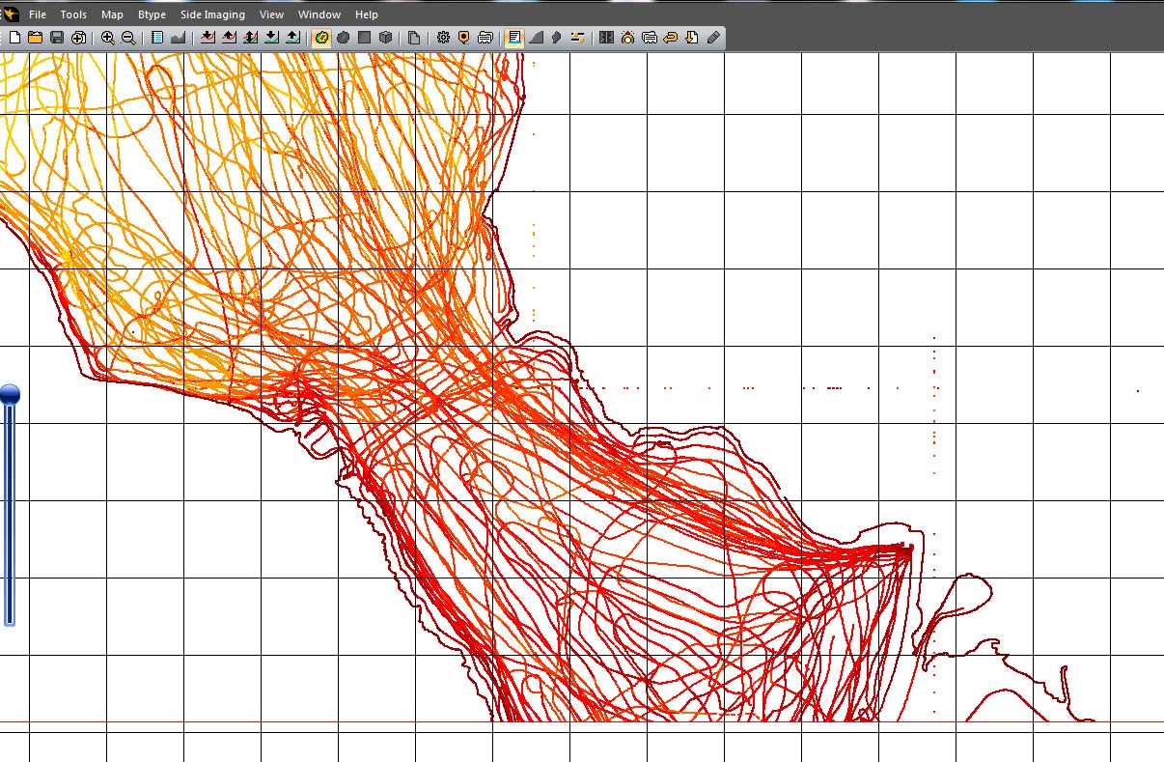
Task: Open the Side Imaging menu
Action: pyautogui.click(x=212, y=14)
